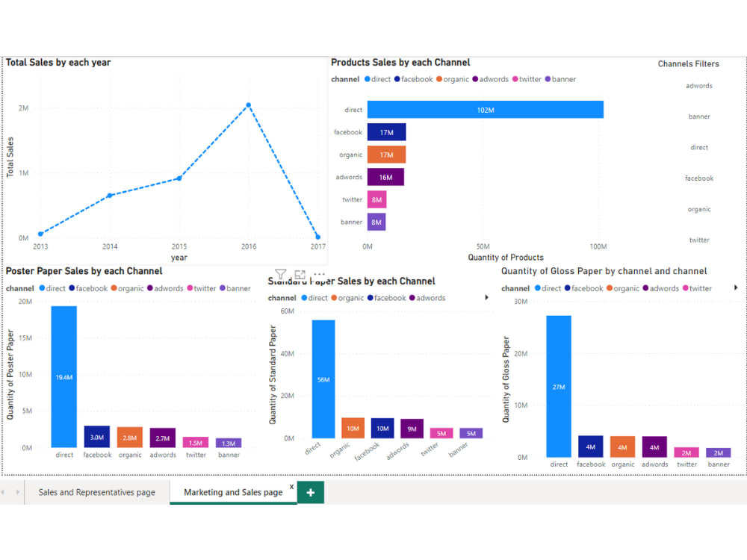Click the right page-navigation arrow
The image size is (747, 560).
(16, 492)
